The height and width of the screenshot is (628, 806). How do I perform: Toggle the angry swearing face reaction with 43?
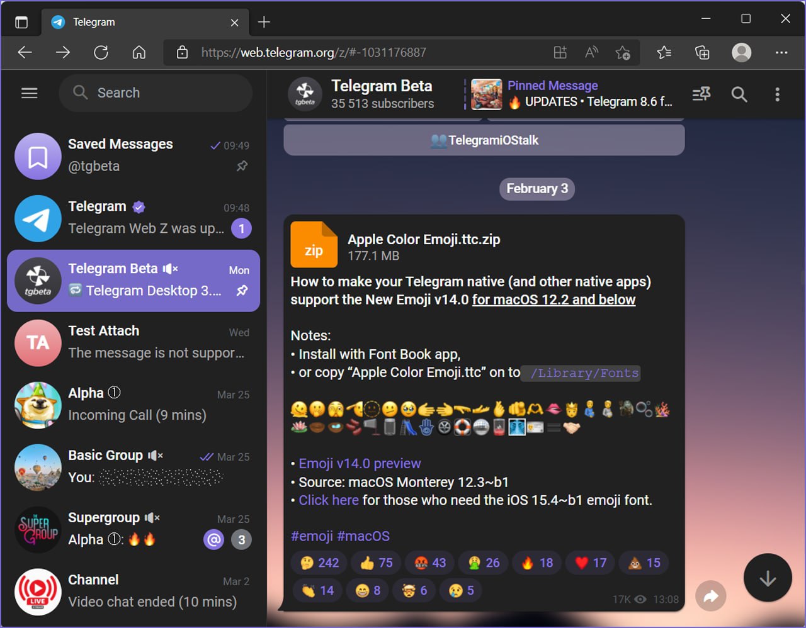tap(430, 563)
